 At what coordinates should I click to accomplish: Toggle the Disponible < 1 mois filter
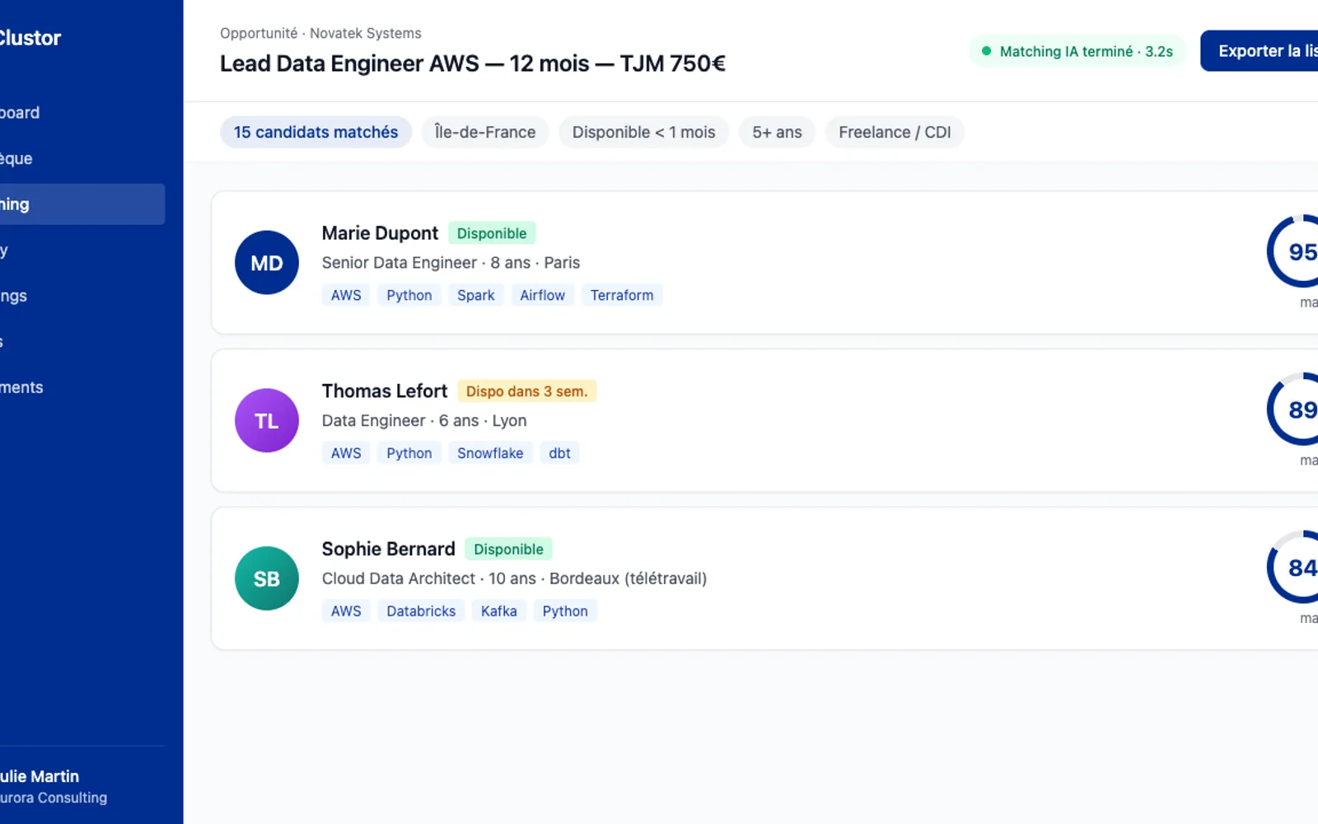(643, 132)
